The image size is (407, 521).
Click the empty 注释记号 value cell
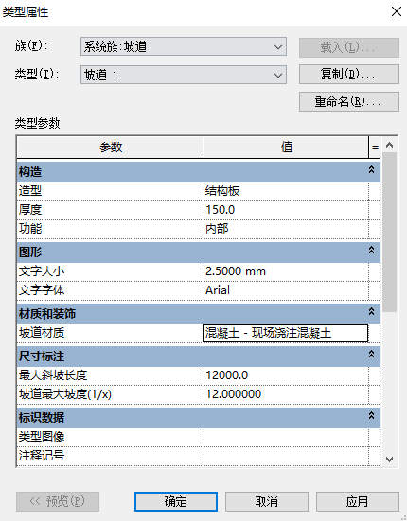286,456
